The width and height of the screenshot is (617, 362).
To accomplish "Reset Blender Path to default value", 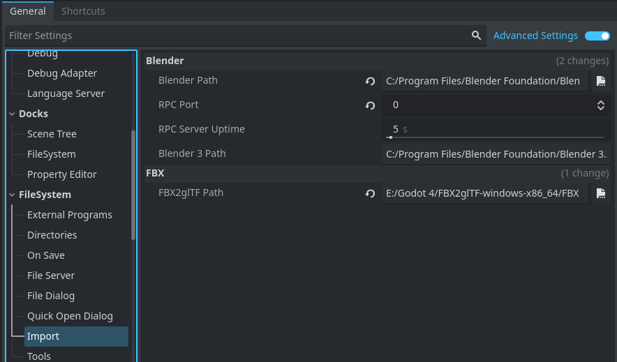I will pyautogui.click(x=370, y=81).
